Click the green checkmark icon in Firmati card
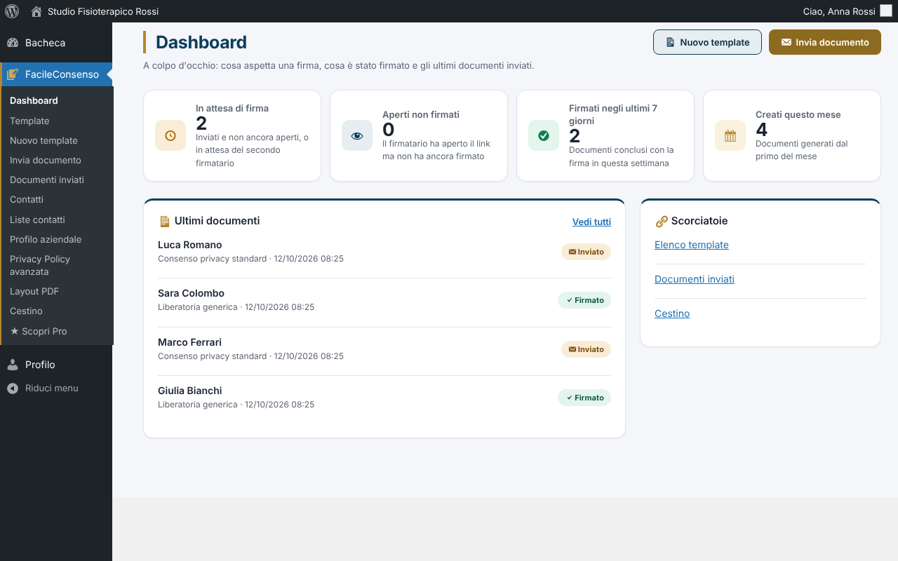Image resolution: width=898 pixels, height=561 pixels. pyautogui.click(x=544, y=135)
